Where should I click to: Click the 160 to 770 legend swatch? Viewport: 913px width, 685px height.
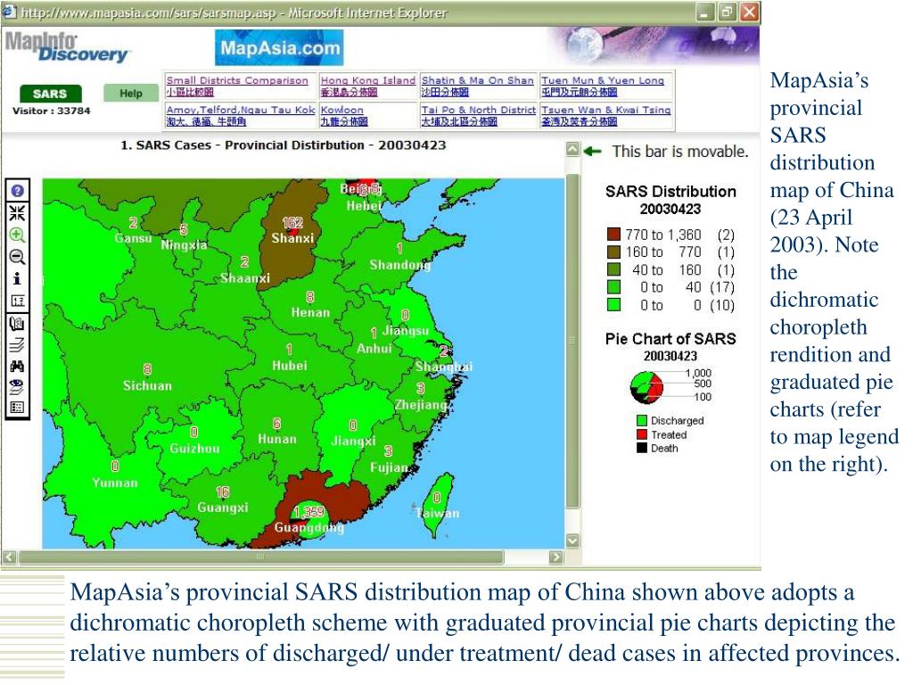(613, 252)
